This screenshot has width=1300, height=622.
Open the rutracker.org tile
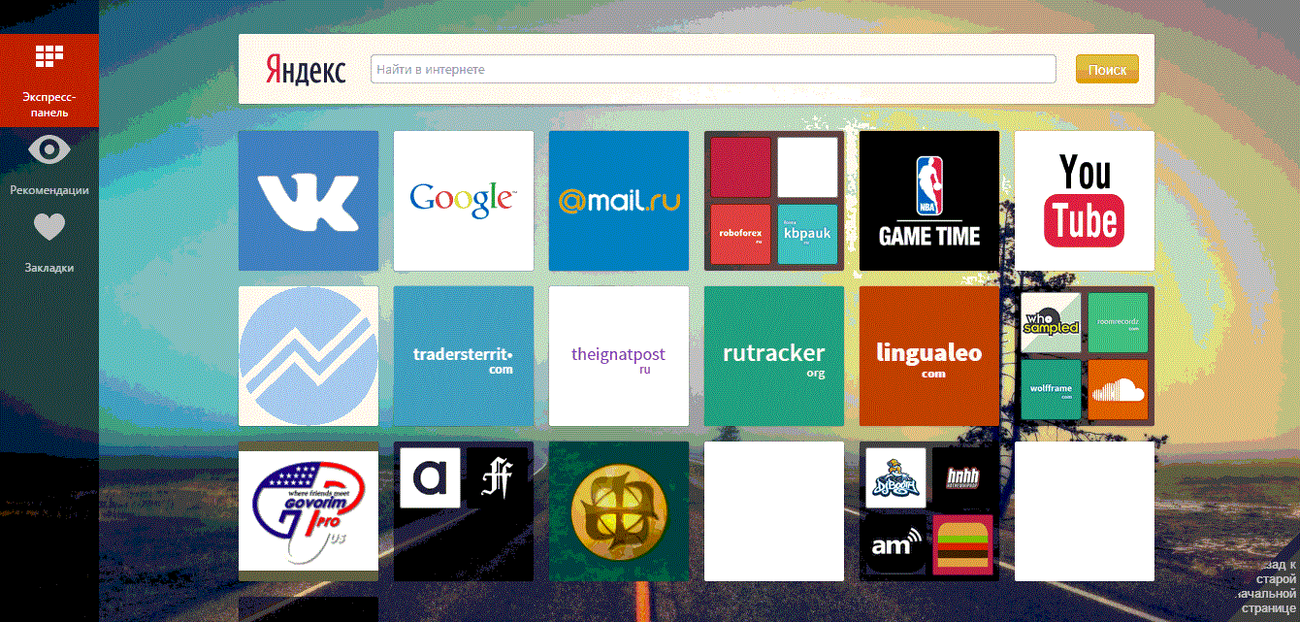tap(774, 356)
